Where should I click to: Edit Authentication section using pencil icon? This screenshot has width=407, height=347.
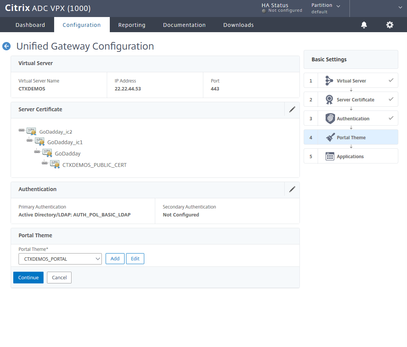(292, 189)
